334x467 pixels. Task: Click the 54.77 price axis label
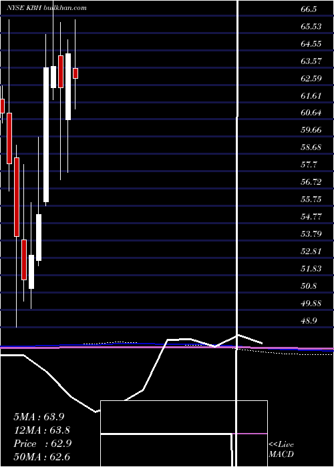311,216
